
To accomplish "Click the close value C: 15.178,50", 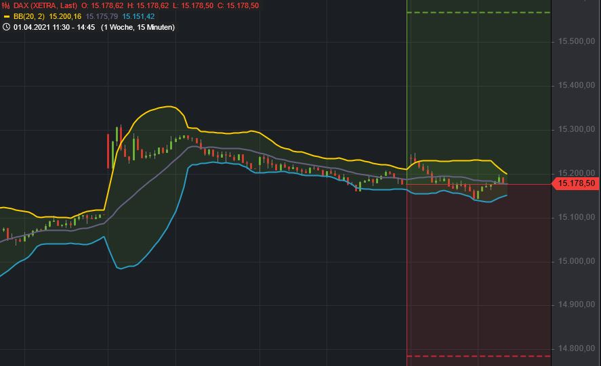I will coord(238,5).
